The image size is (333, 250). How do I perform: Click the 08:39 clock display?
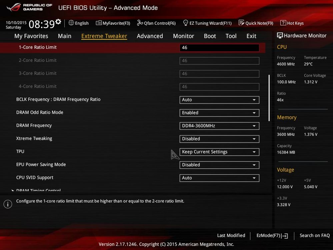pos(42,24)
